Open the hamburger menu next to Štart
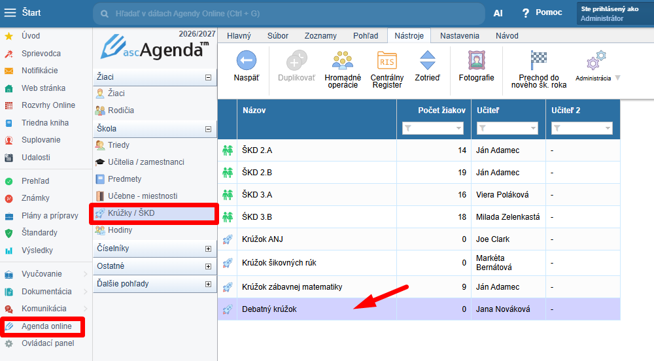The width and height of the screenshot is (654, 361). point(10,12)
